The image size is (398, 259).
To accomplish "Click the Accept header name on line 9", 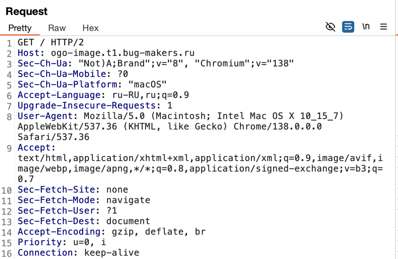I will (34, 148).
